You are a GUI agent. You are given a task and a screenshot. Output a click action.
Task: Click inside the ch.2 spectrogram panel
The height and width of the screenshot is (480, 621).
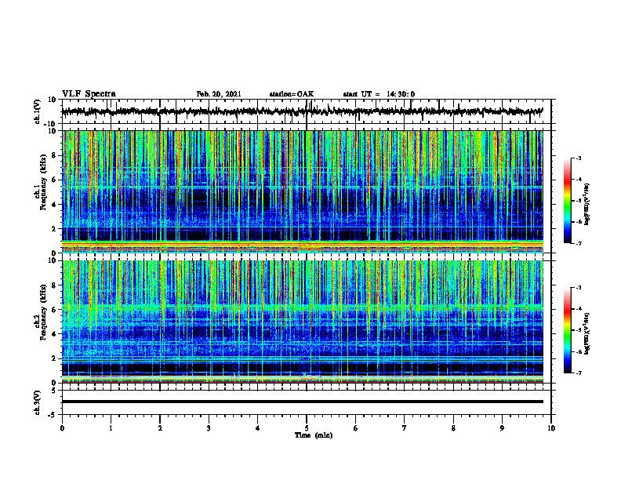pyautogui.click(x=302, y=322)
